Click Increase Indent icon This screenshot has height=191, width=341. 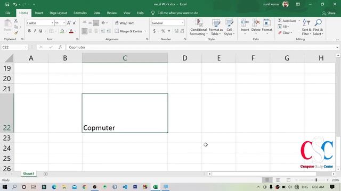pyautogui.click(x=109, y=31)
